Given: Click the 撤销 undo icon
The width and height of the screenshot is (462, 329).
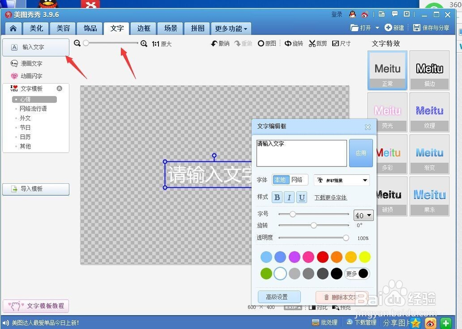Looking at the screenshot, I should coord(214,43).
